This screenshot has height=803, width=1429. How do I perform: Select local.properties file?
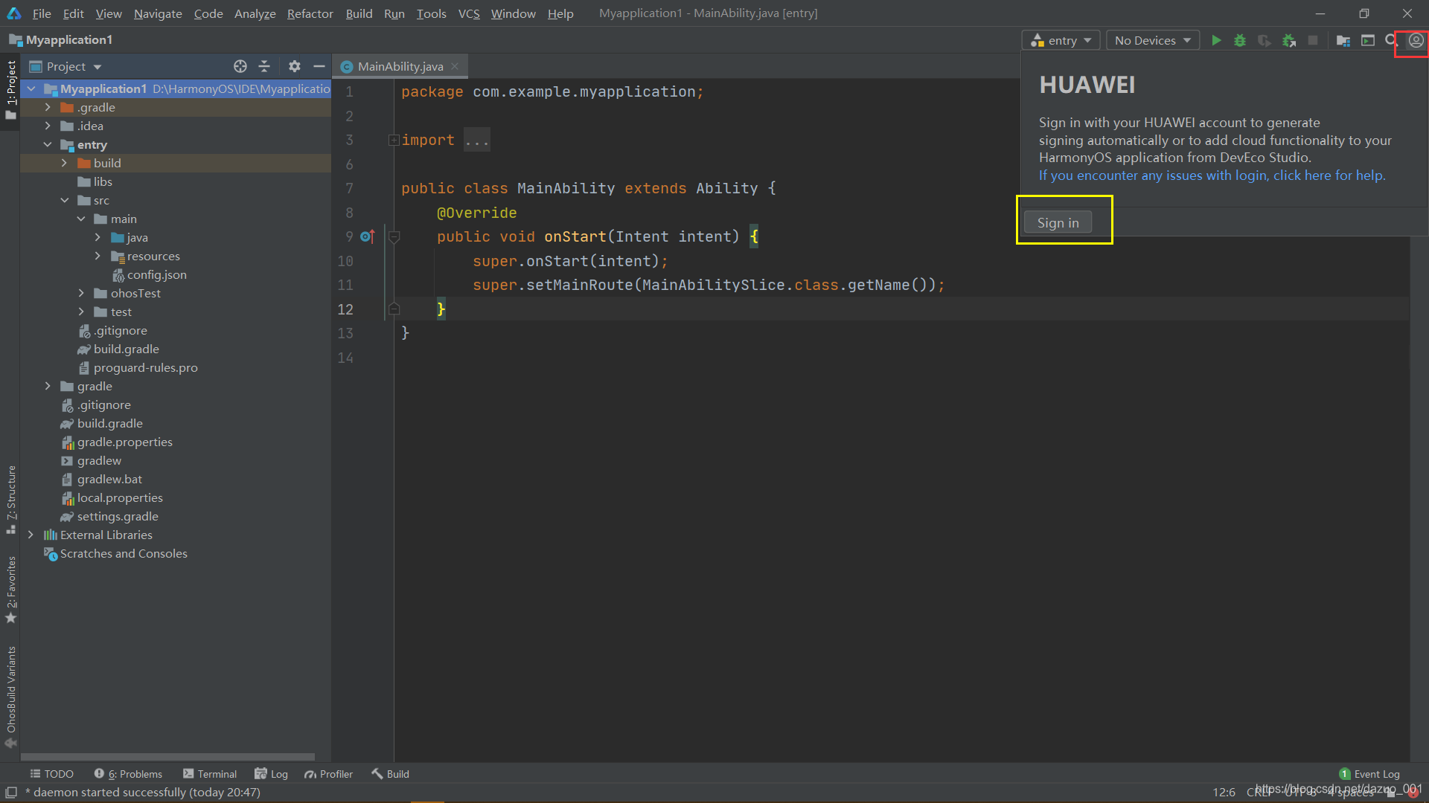point(120,497)
